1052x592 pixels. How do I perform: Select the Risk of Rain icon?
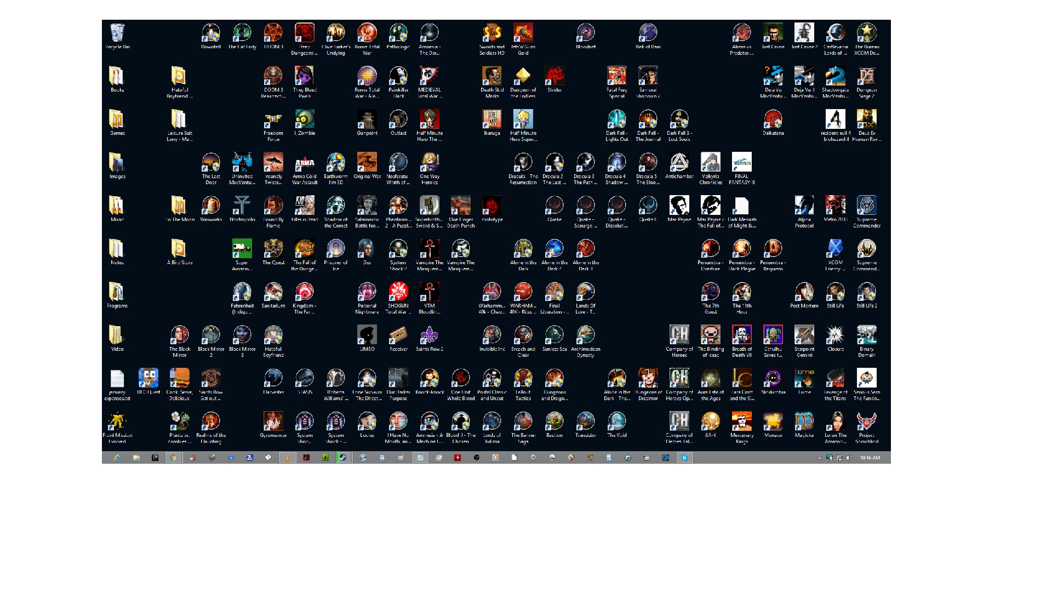click(x=648, y=36)
